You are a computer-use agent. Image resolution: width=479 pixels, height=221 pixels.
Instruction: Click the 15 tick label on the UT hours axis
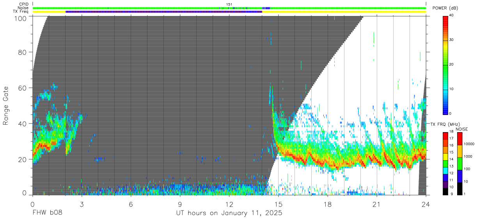tap(279, 204)
